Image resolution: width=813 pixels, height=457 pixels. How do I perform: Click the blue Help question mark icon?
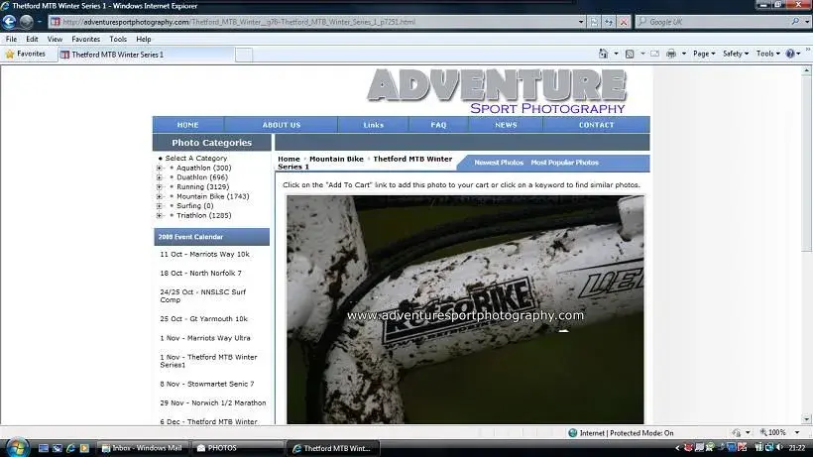point(789,54)
